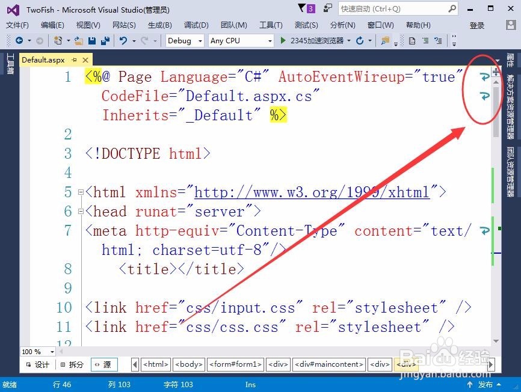Open the 编辑(E) menu
Image resolution: width=521 pixels, height=392 pixels.
(x=52, y=25)
